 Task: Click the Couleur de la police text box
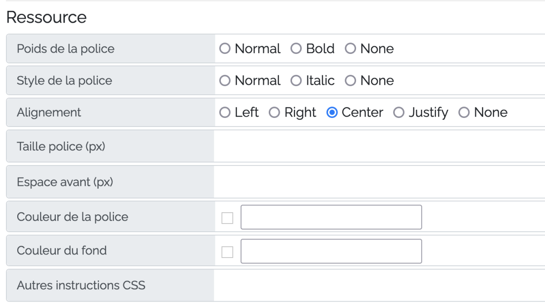coord(331,217)
